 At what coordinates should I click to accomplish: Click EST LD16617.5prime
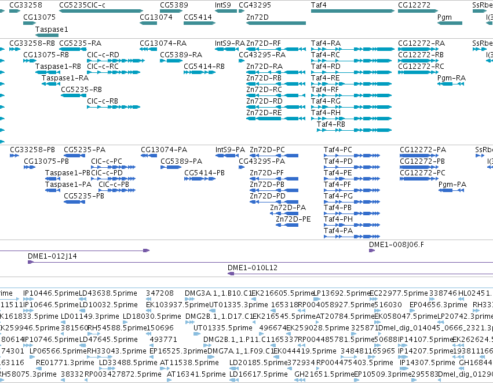click(x=258, y=374)
